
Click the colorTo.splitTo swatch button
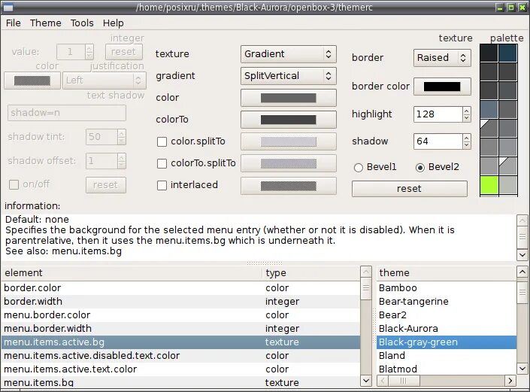(x=289, y=163)
